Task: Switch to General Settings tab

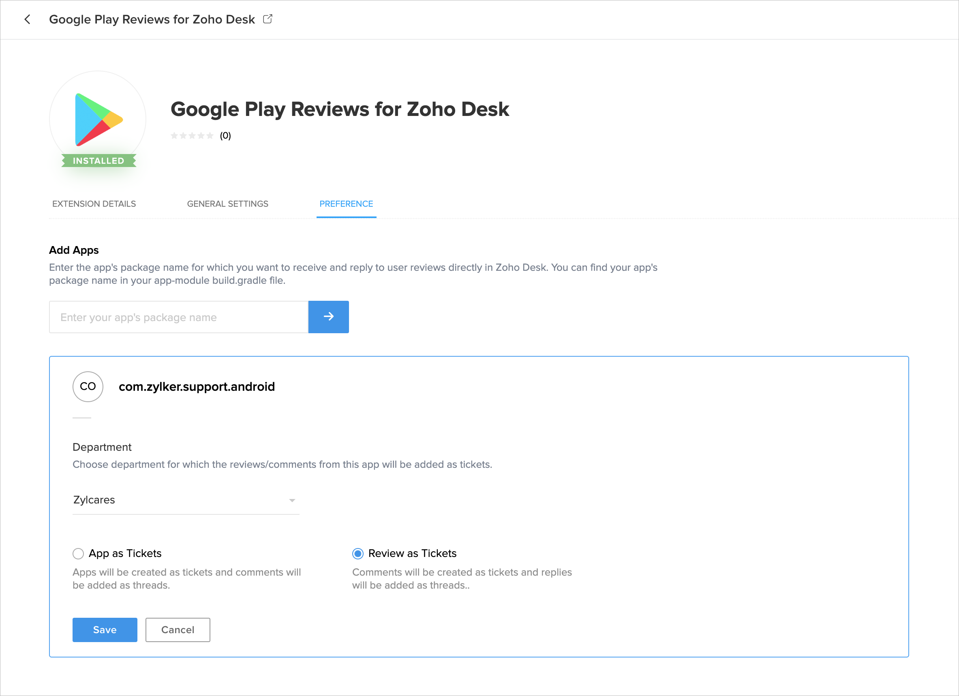Action: [227, 204]
